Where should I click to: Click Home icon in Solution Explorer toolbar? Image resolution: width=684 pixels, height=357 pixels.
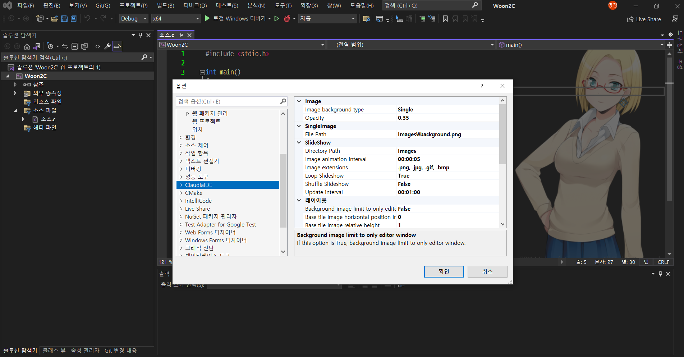pos(27,46)
